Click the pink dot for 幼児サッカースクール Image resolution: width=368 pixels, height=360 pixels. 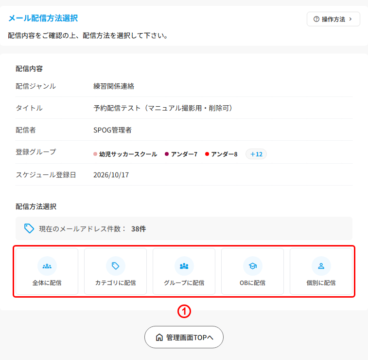95,154
